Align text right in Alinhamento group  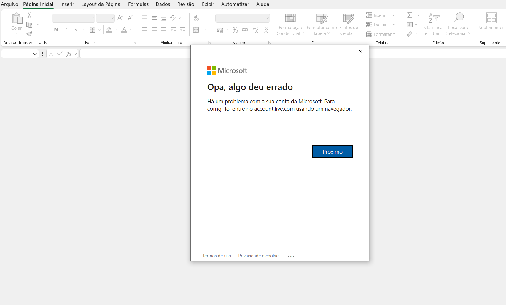pyautogui.click(x=164, y=30)
